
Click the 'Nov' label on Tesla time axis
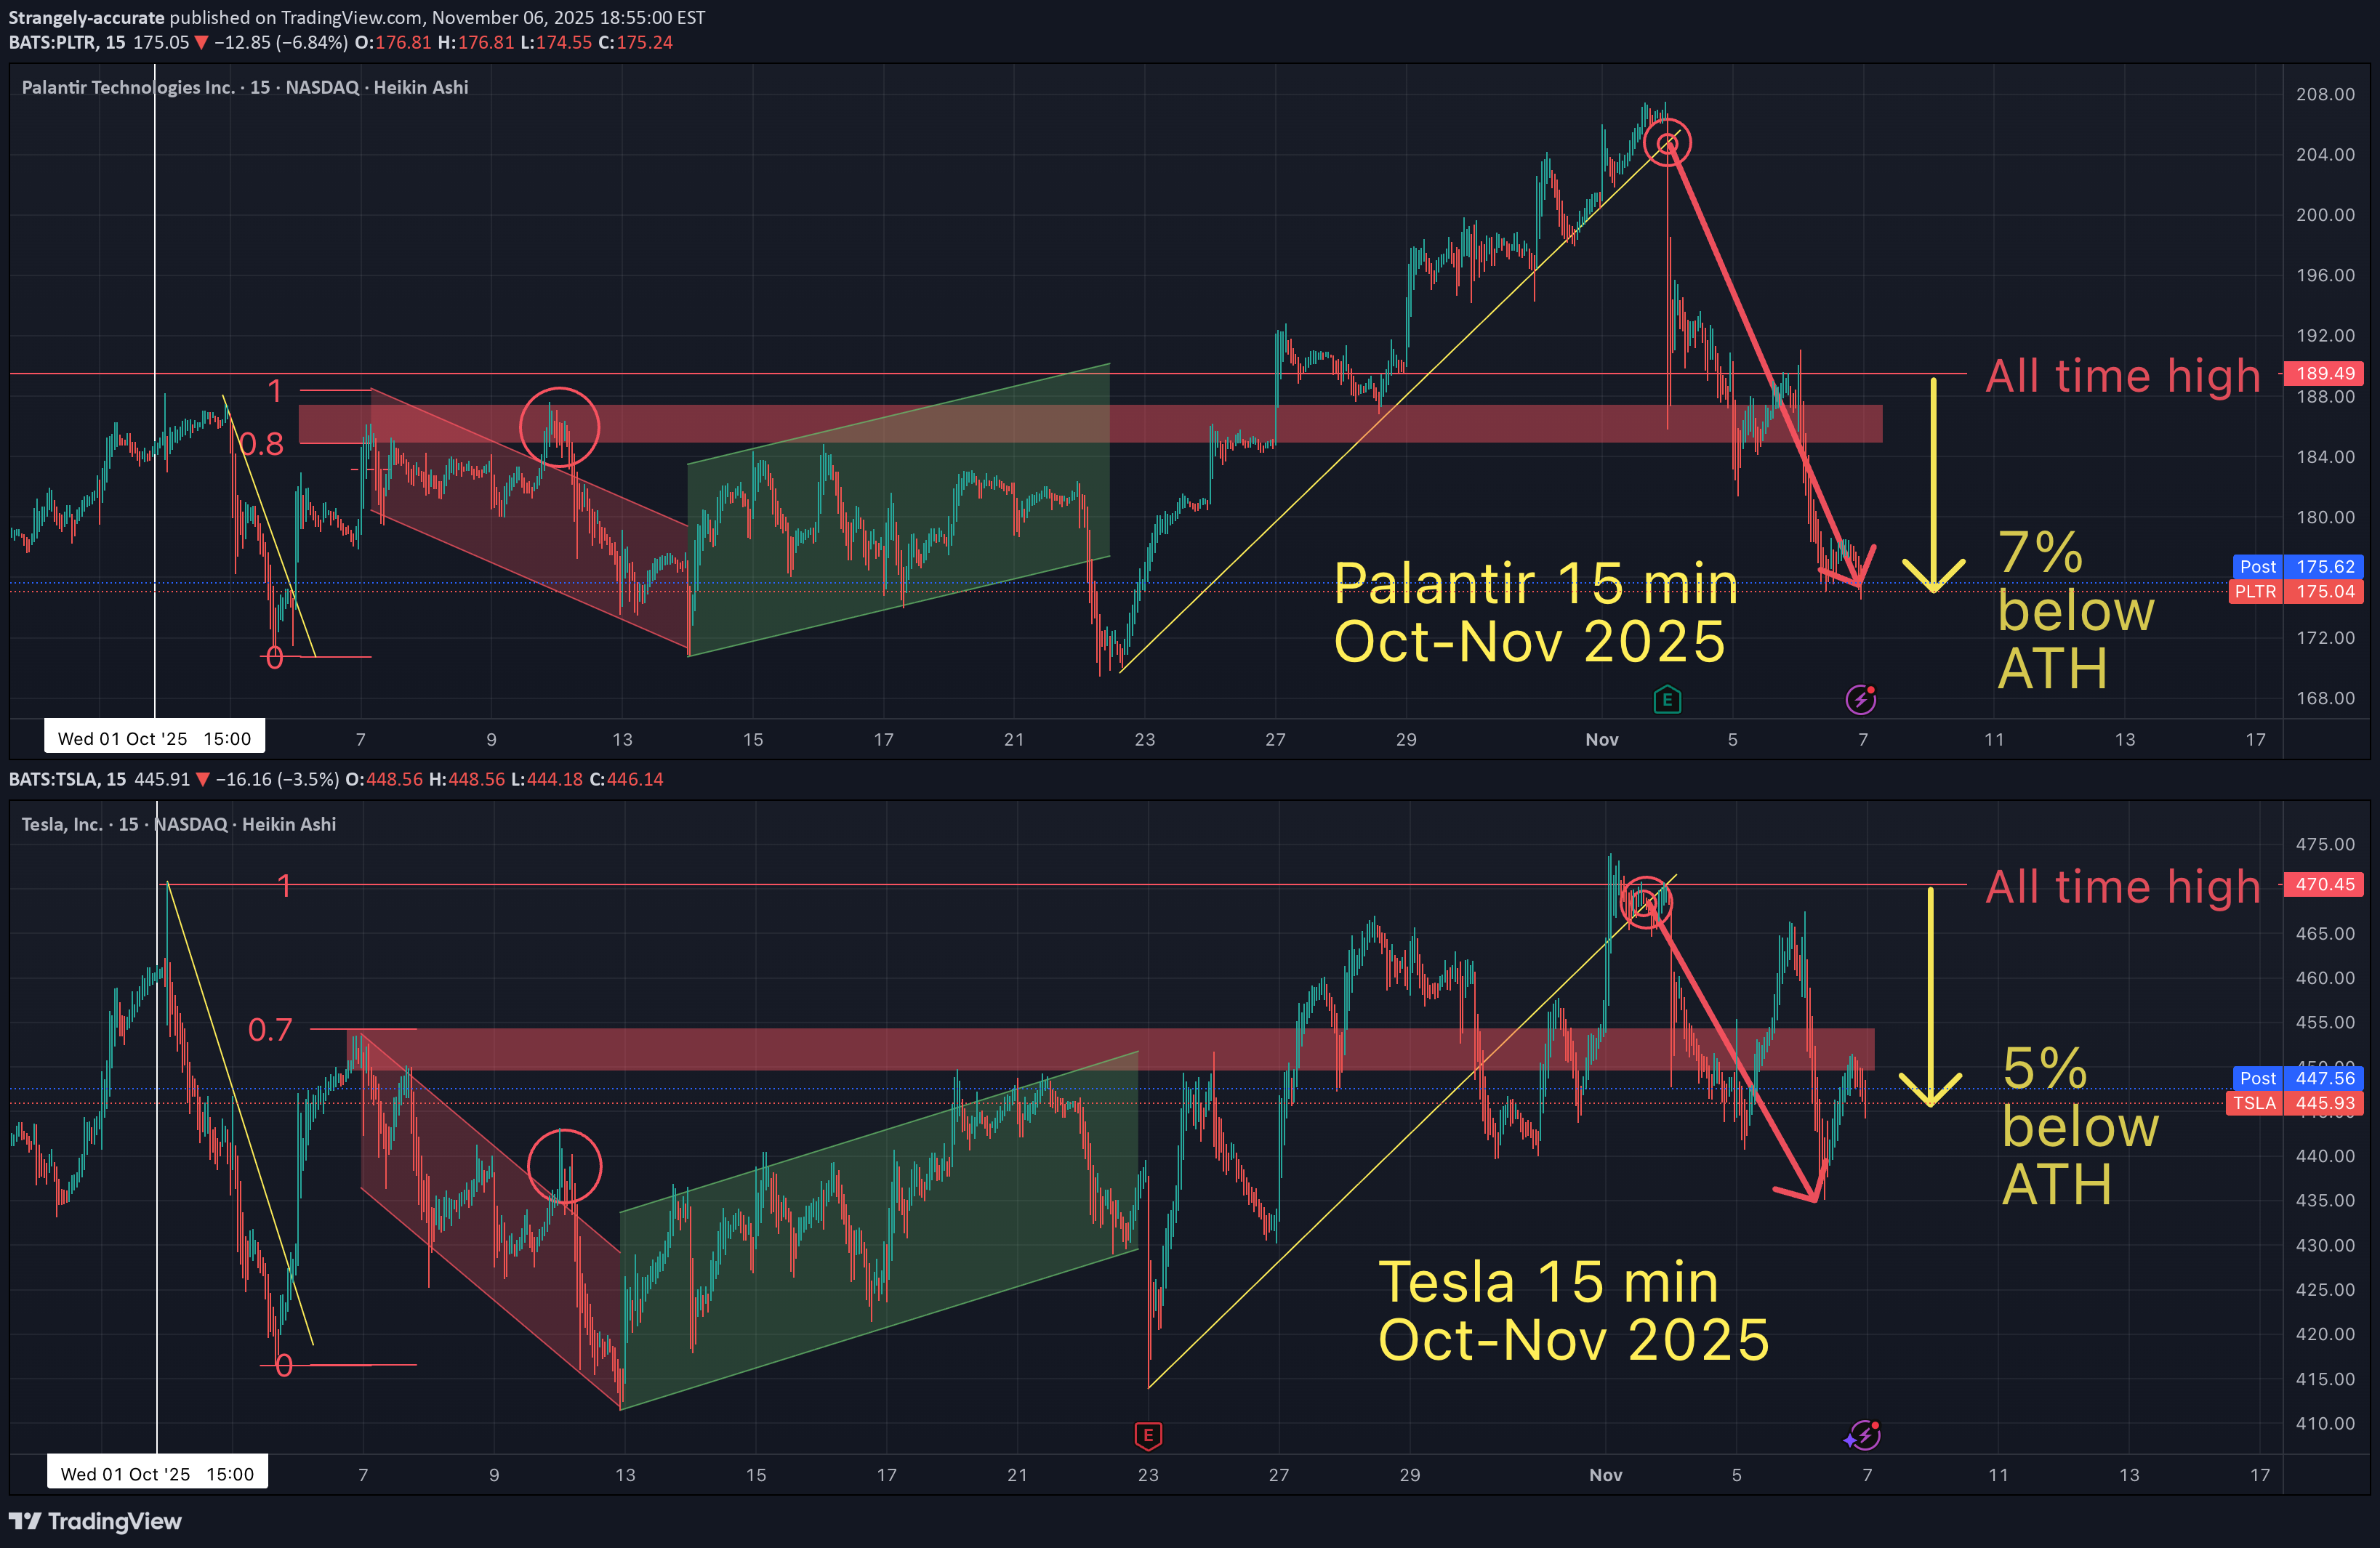(x=1605, y=1475)
